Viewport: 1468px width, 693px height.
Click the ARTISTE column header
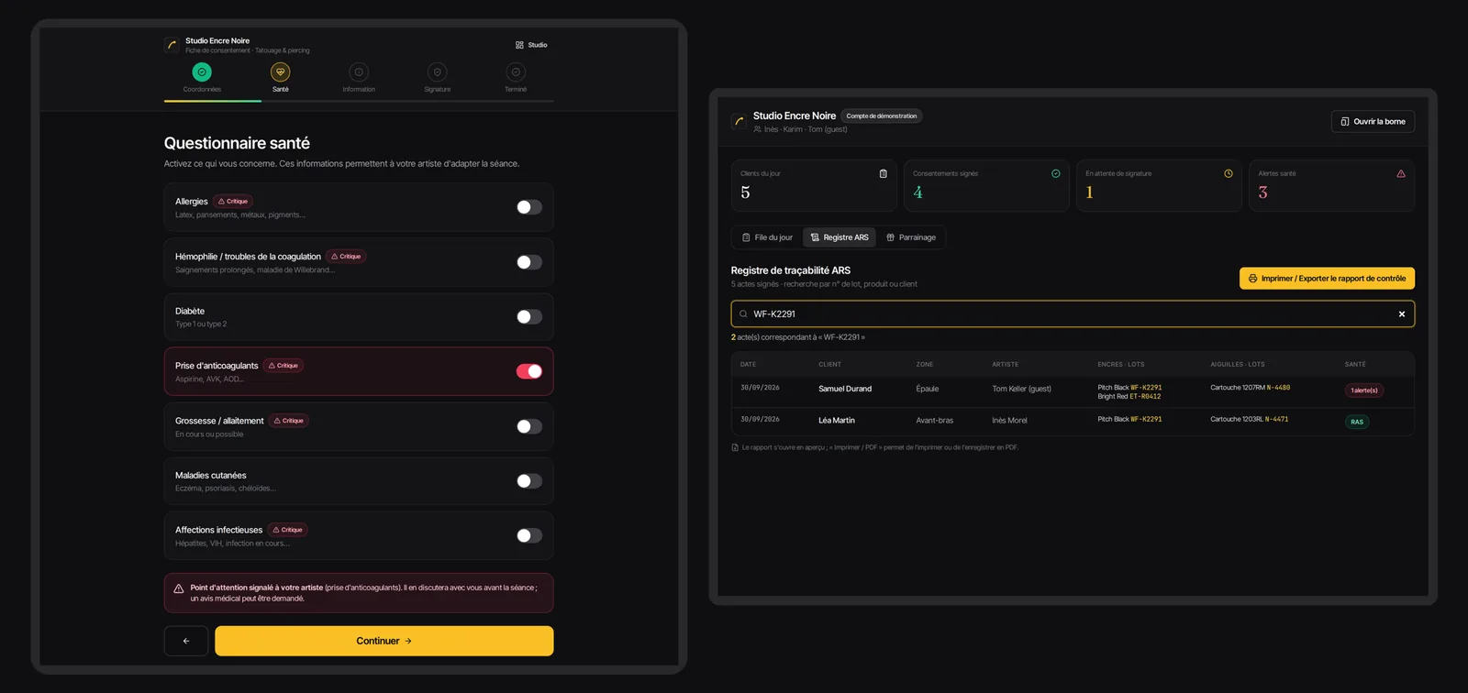[x=1005, y=364]
